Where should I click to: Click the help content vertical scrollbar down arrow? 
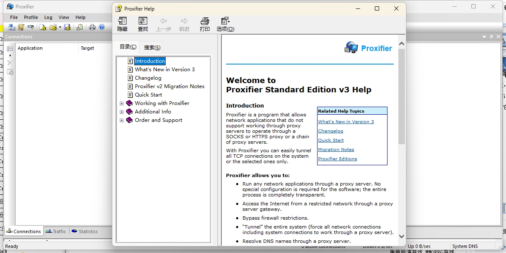[401, 237]
